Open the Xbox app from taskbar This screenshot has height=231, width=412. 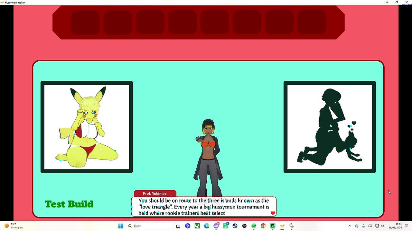click(x=197, y=226)
